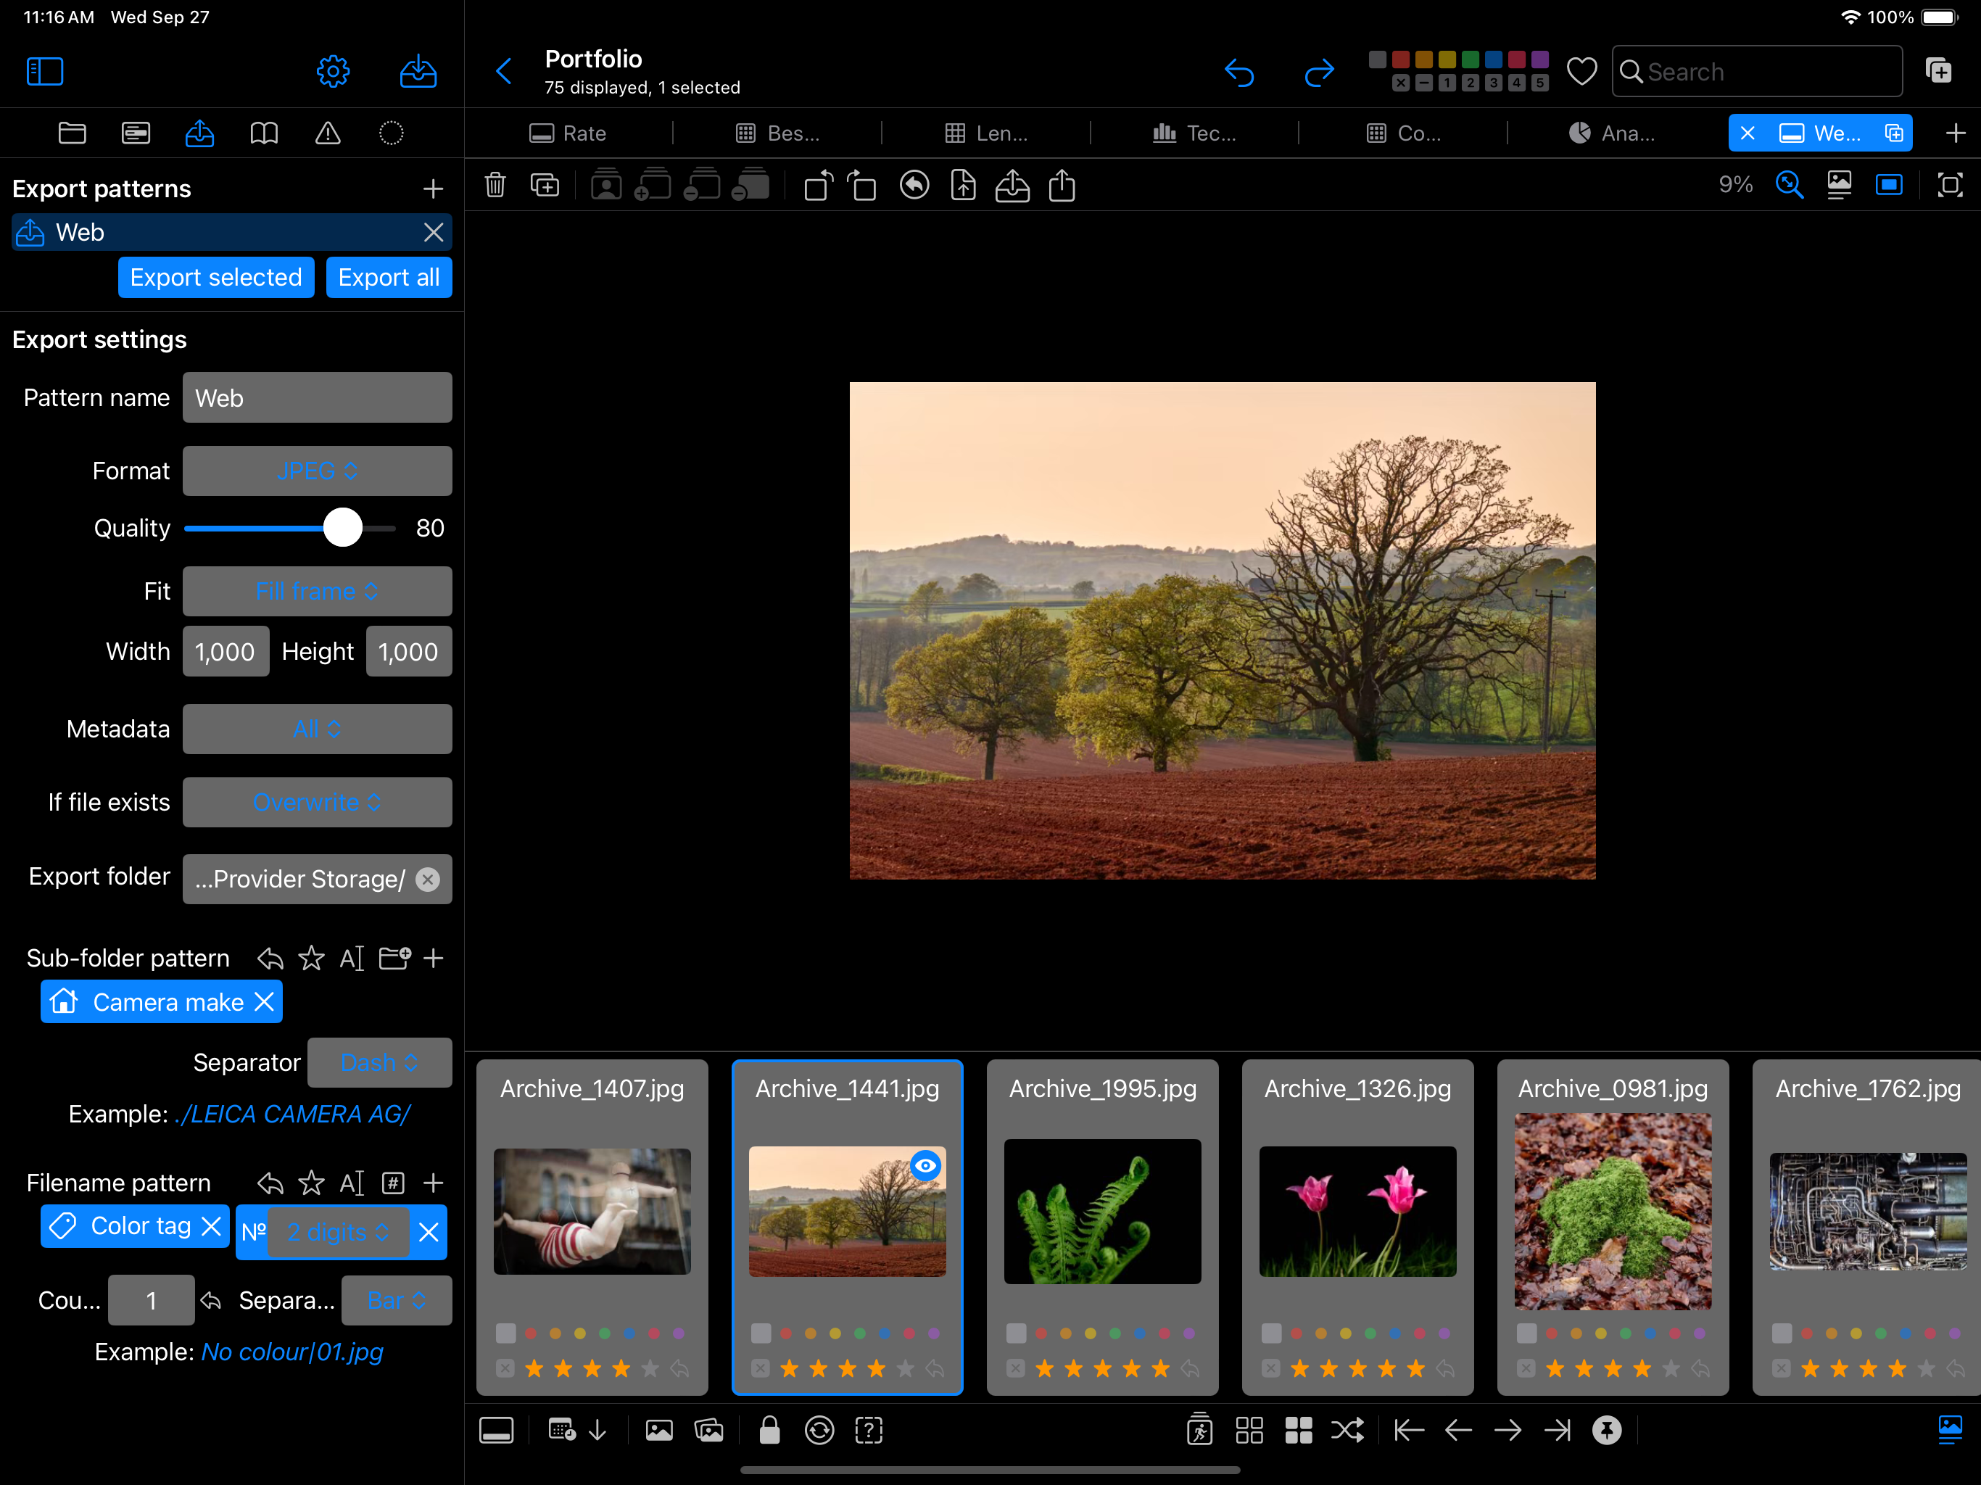Filter by the purple color label swatch

tap(1540, 60)
